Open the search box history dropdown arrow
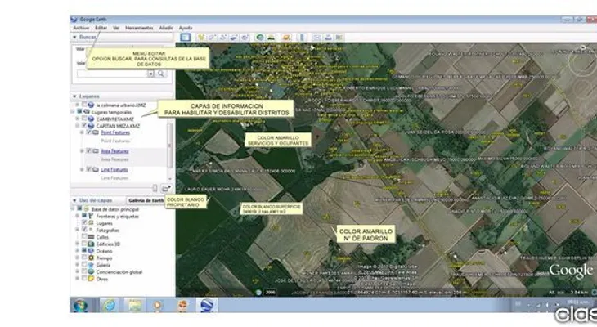This screenshot has height=327, width=597. (150, 74)
